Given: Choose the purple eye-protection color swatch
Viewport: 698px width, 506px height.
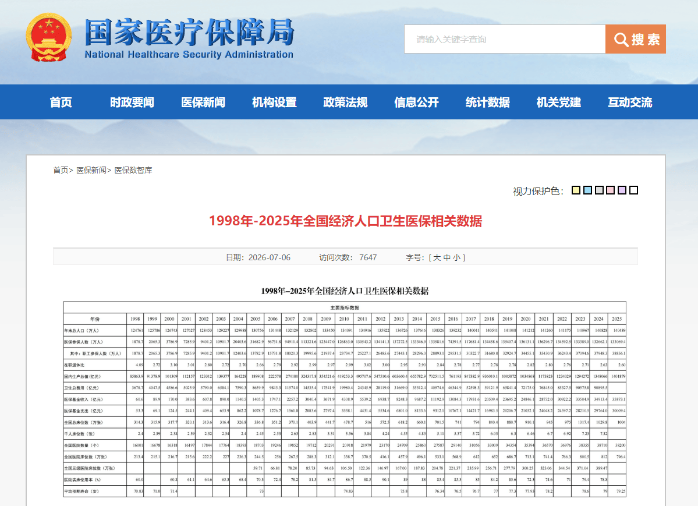Looking at the screenshot, I should [x=622, y=190].
